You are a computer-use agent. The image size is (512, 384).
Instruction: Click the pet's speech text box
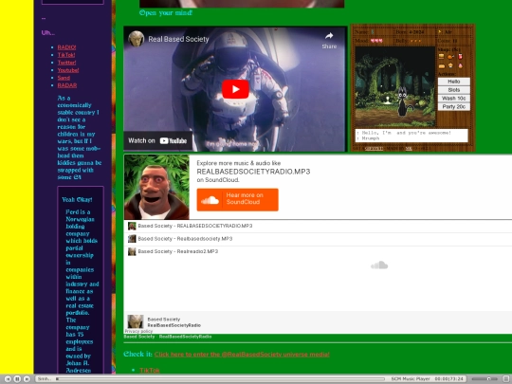411,136
